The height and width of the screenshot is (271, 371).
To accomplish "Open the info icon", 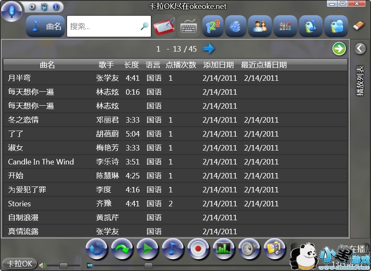I will pos(56,7).
